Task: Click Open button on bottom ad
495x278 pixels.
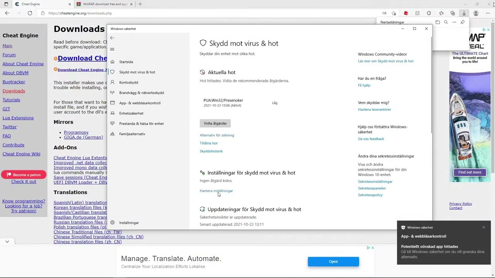Action: 333,262
